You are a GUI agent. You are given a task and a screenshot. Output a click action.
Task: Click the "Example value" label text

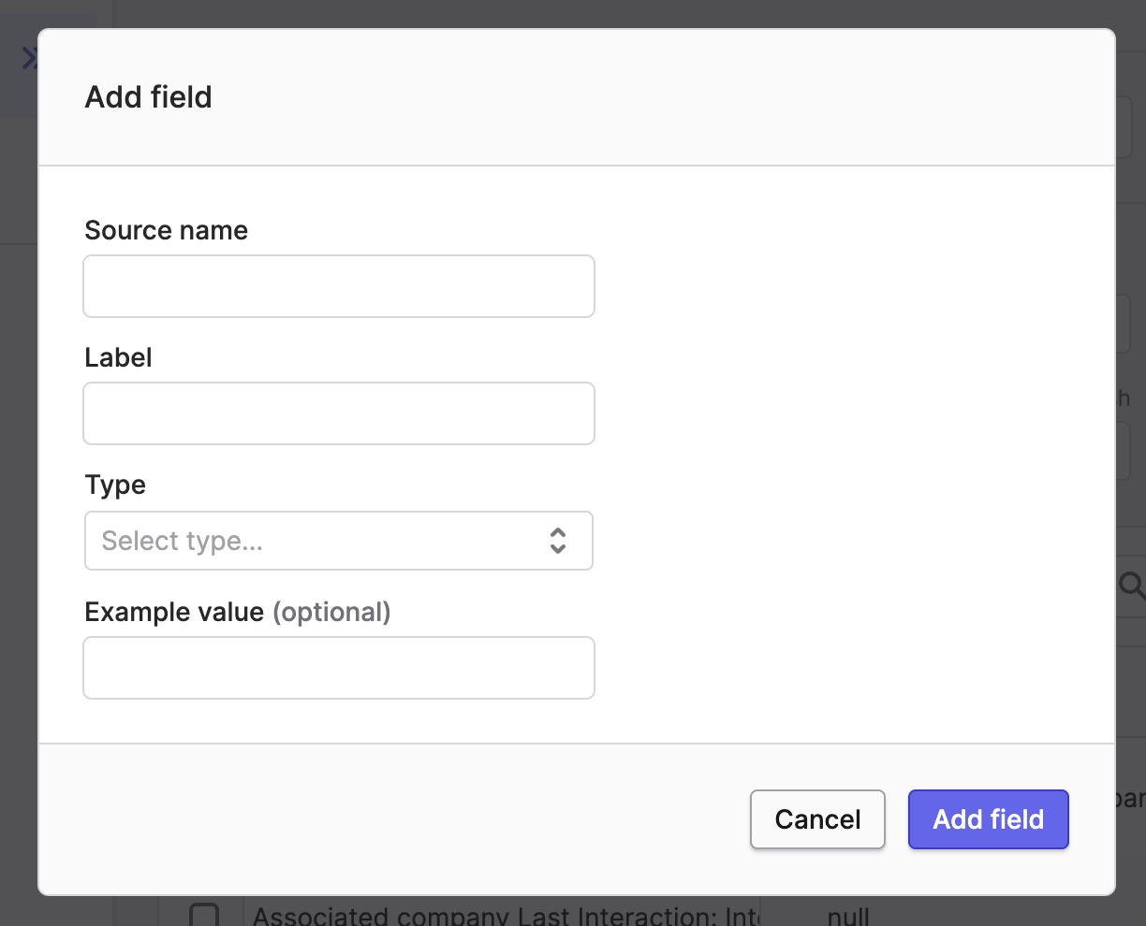[174, 612]
